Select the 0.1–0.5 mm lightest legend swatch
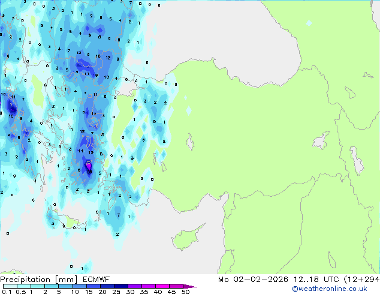The width and height of the screenshot is (380, 294). 10,286
